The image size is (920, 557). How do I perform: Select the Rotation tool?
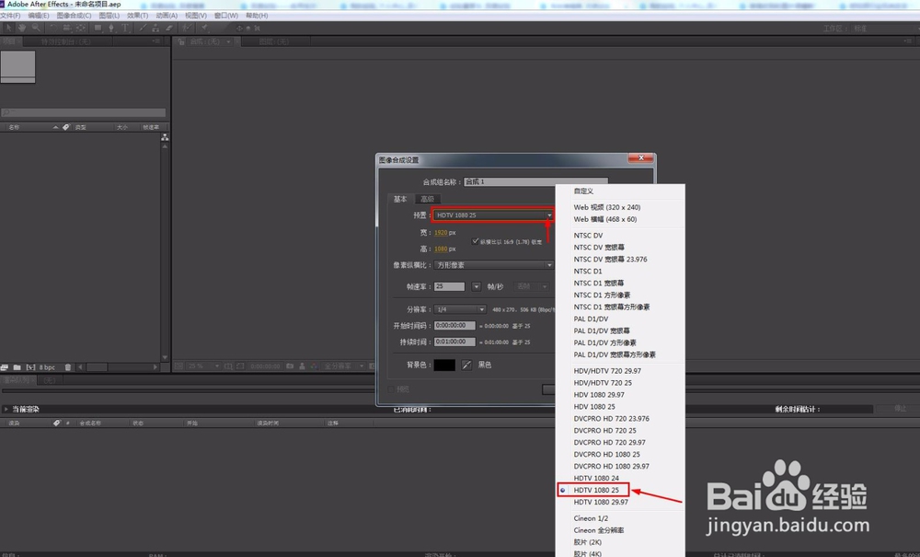[52, 28]
